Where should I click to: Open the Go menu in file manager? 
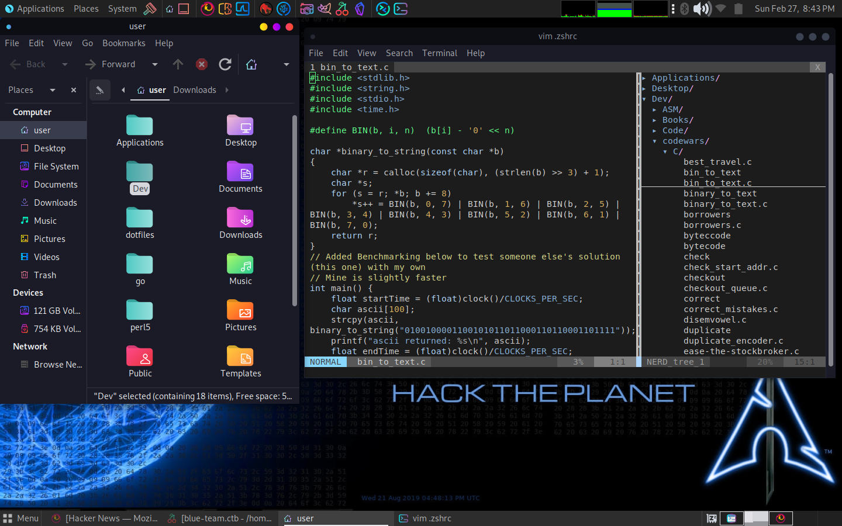[87, 43]
